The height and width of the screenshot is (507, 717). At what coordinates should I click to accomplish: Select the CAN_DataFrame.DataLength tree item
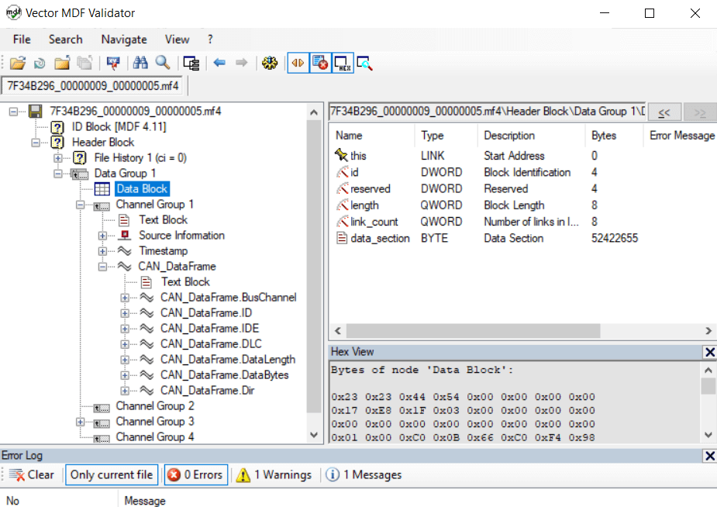pos(228,360)
